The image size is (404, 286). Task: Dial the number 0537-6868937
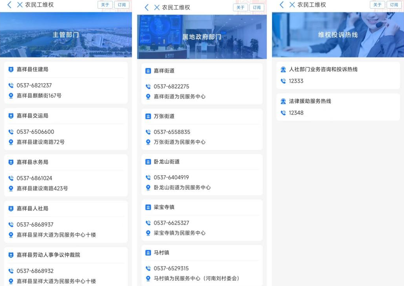(35, 225)
